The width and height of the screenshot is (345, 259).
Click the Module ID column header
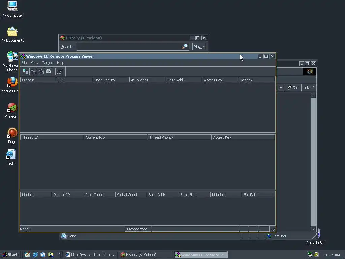67,195
